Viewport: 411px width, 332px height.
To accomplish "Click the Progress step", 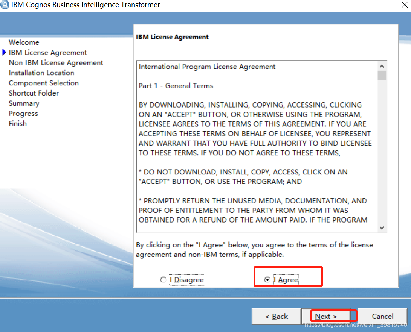I will coord(23,114).
